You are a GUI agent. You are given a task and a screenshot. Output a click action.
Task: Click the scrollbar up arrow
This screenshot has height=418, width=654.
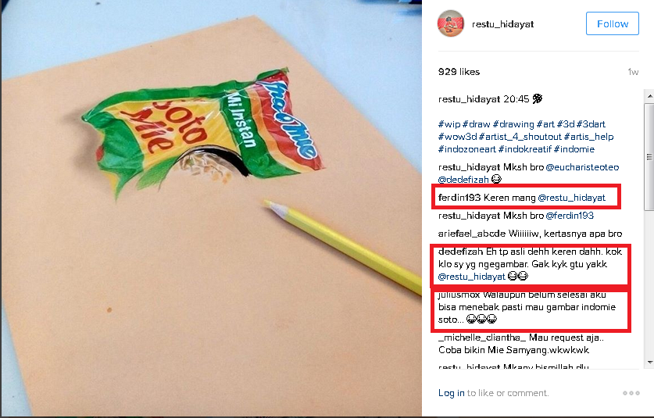[x=649, y=96]
